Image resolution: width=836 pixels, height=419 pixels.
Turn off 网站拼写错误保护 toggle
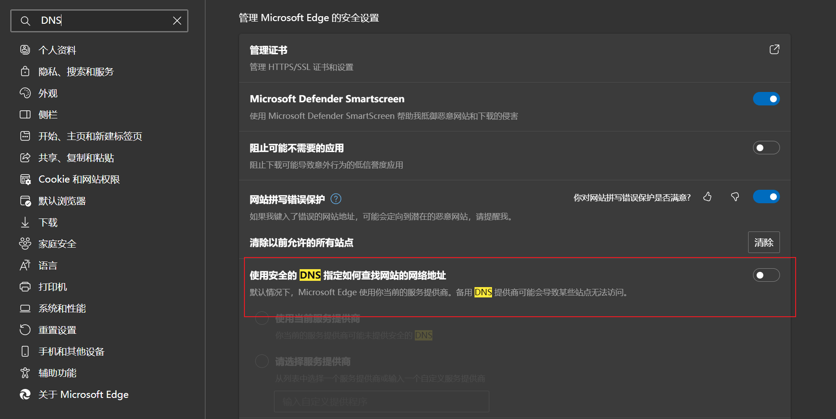click(x=766, y=196)
